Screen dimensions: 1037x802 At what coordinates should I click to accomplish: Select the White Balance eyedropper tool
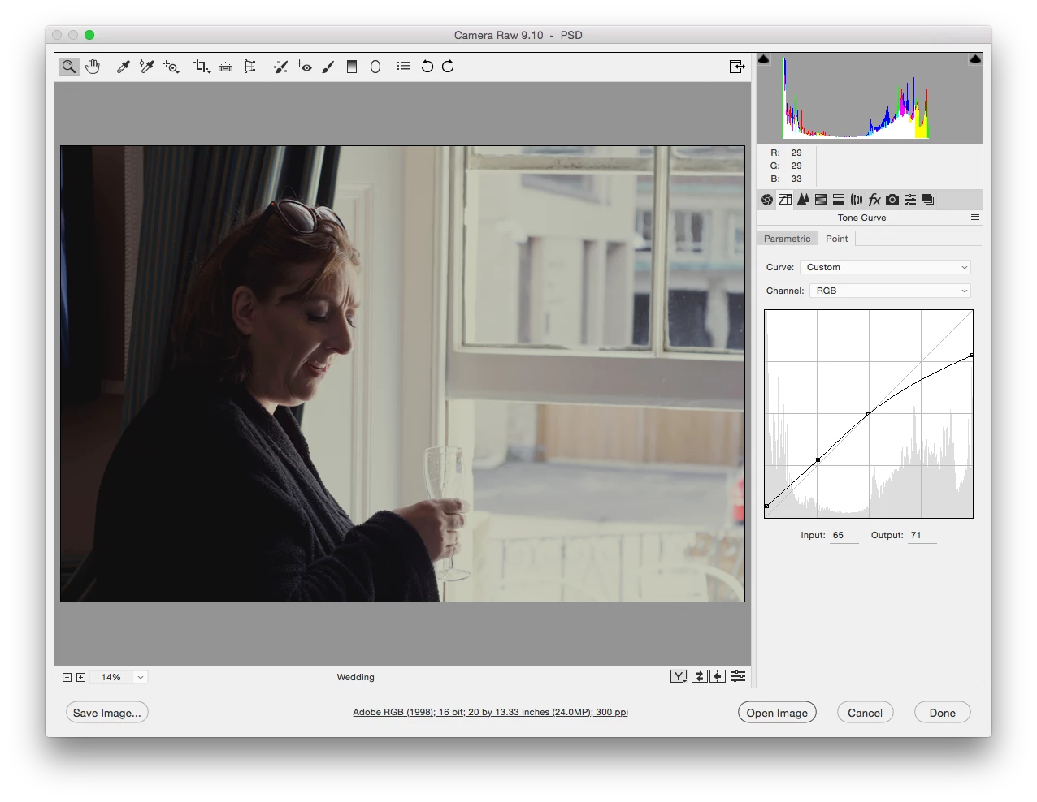pos(124,67)
